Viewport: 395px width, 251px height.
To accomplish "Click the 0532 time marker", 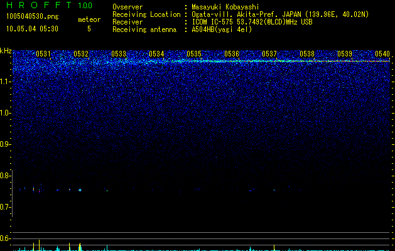I will (81, 53).
